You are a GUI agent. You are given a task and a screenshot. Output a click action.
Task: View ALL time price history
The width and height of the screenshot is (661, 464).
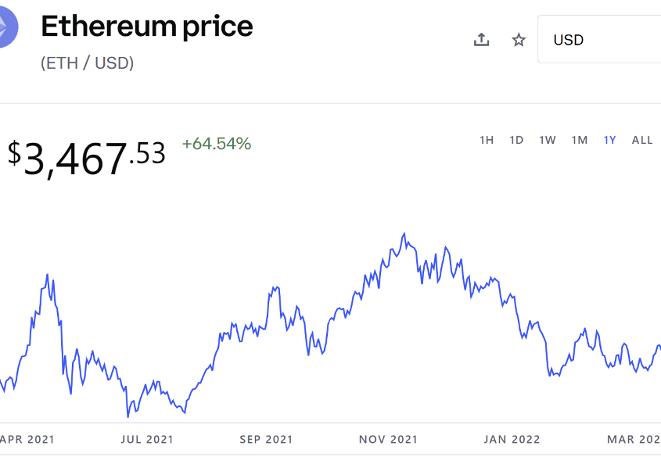point(642,140)
